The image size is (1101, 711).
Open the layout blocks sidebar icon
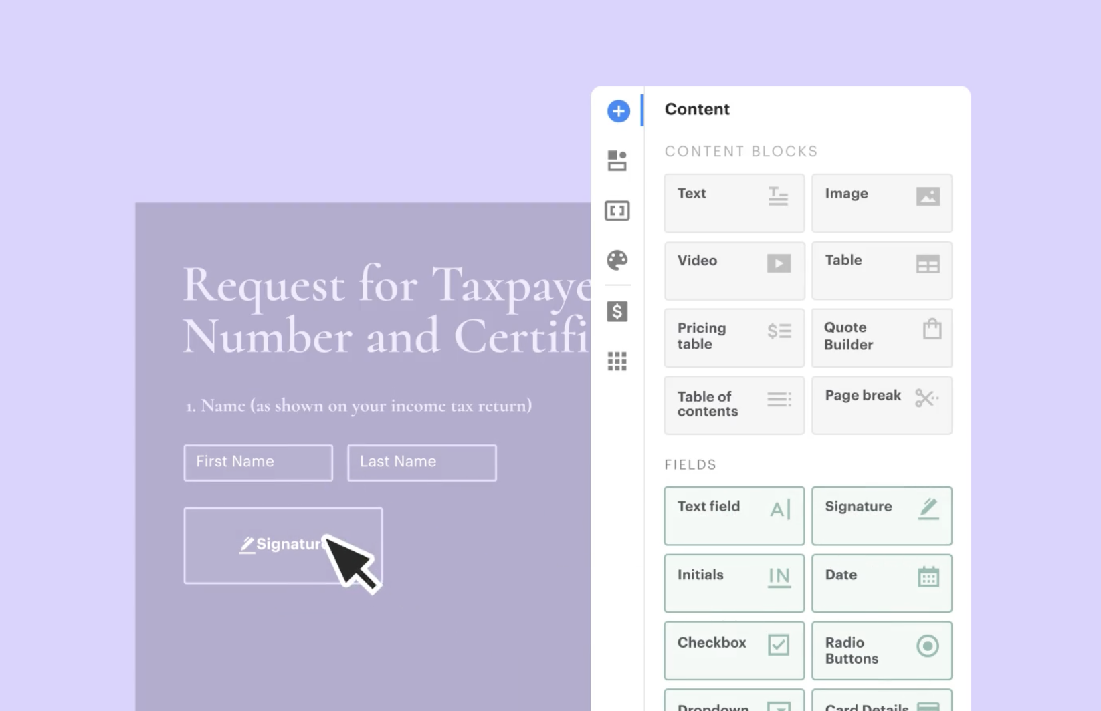tap(617, 161)
